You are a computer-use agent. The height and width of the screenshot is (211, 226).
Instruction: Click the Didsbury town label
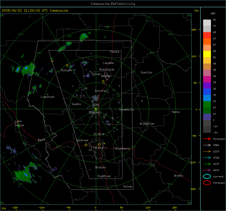[95, 112]
